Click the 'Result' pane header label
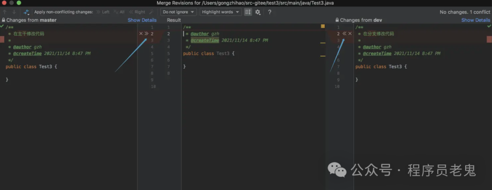 click(x=174, y=20)
